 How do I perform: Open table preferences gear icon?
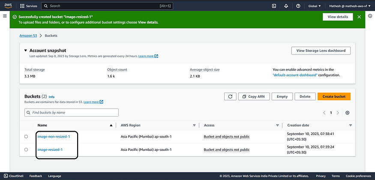coord(348,113)
